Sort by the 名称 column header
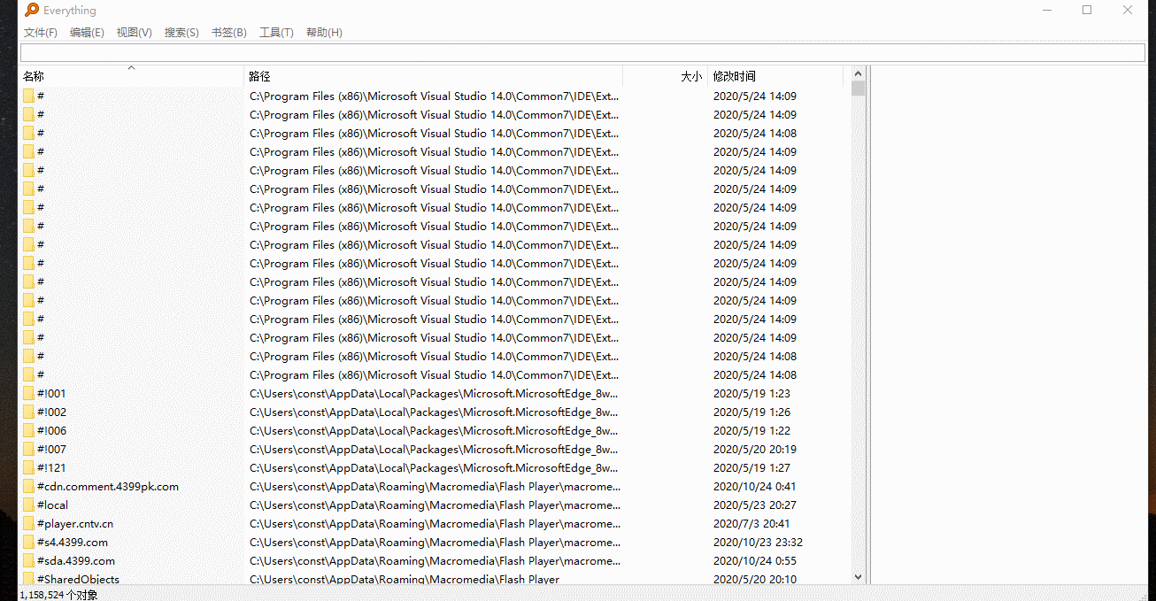The image size is (1156, 601). (131, 77)
